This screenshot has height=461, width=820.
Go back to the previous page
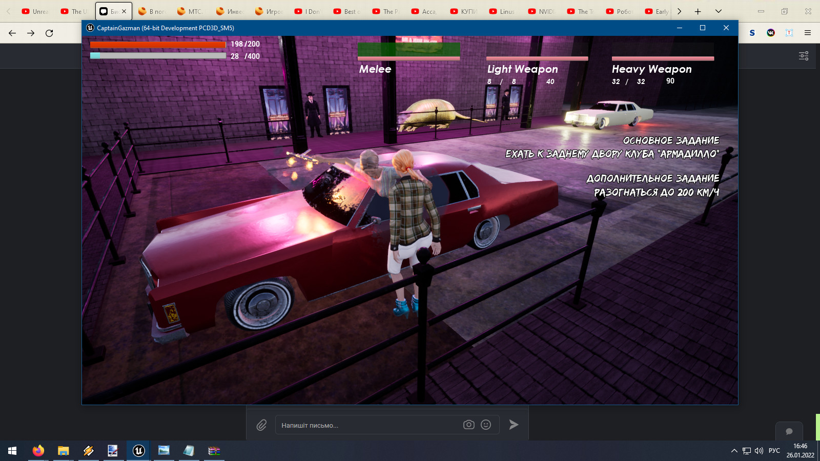pyautogui.click(x=12, y=33)
